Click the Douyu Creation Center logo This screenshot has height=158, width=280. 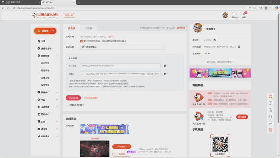click(45, 15)
